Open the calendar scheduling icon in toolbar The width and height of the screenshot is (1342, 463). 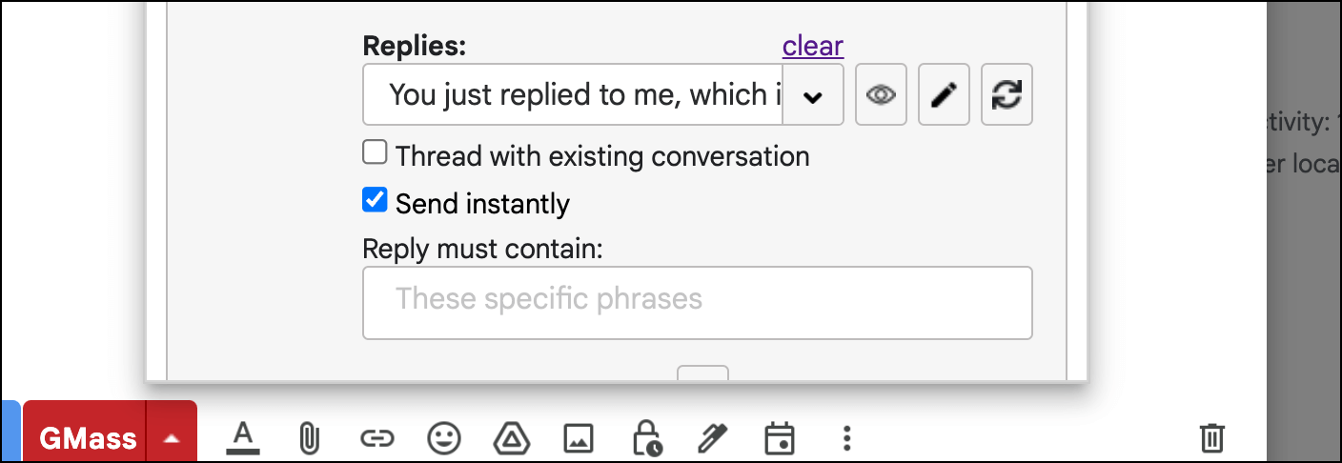(x=779, y=438)
